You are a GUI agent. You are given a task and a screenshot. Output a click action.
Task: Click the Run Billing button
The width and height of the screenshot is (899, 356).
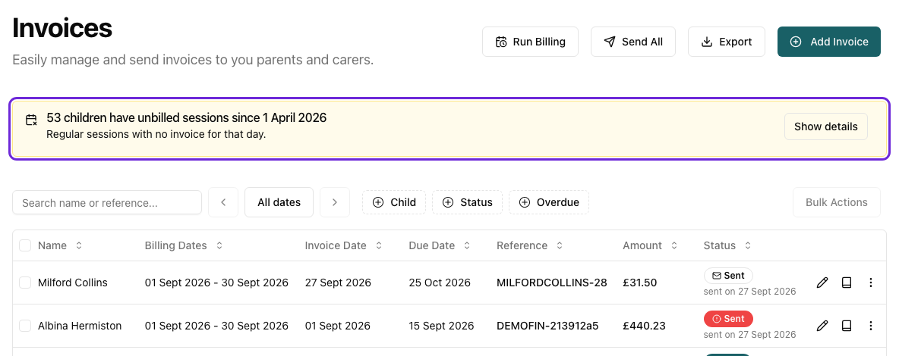[x=530, y=42]
